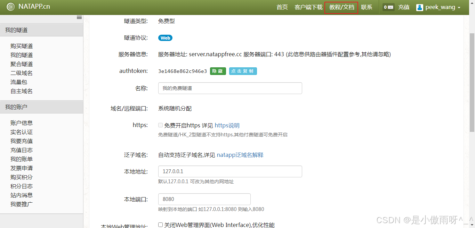Expand the peek_wang account dropdown caret
The image size is (475, 228).
(x=459, y=8)
